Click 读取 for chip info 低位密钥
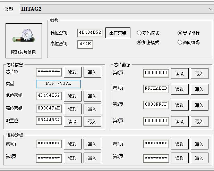The width and height of the screenshot is (214, 171). 72,96
